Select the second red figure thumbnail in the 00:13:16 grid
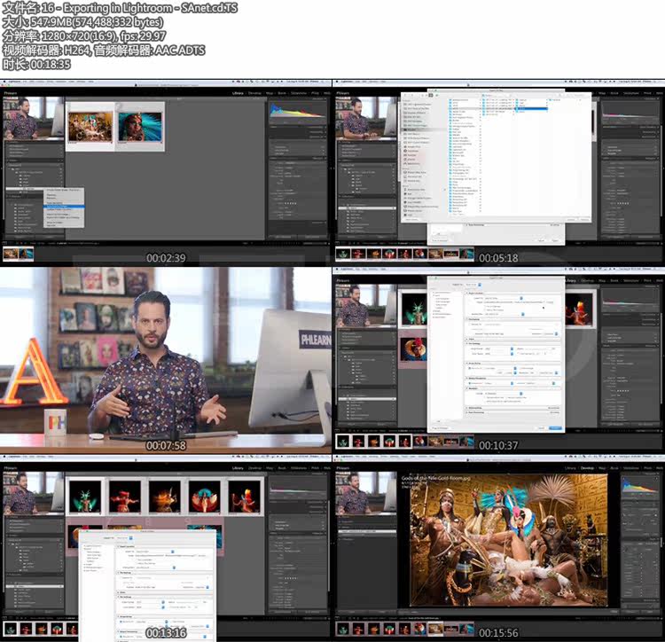 pos(125,497)
